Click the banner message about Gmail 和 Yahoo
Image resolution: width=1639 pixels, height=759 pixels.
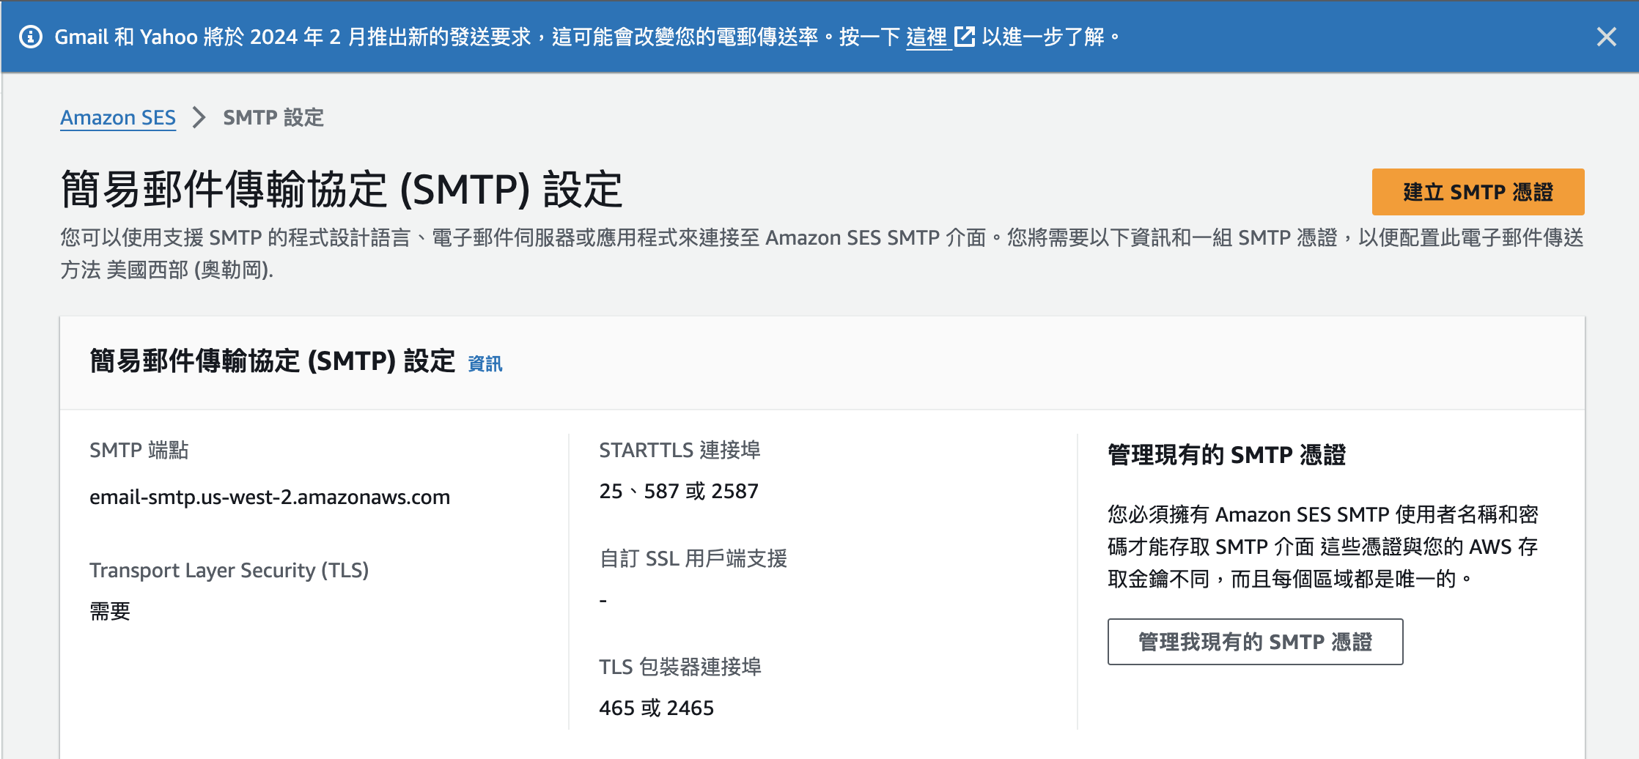pos(587,37)
